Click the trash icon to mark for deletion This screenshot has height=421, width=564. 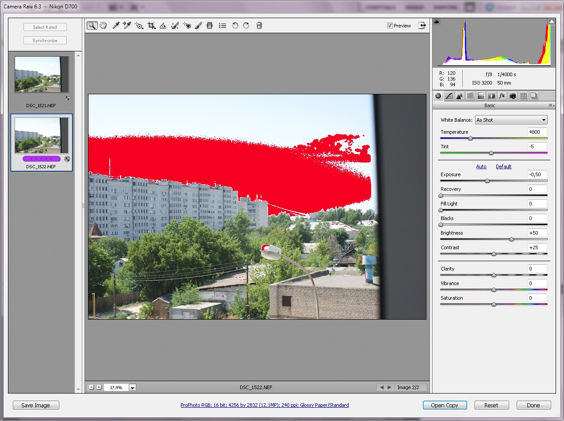click(259, 26)
